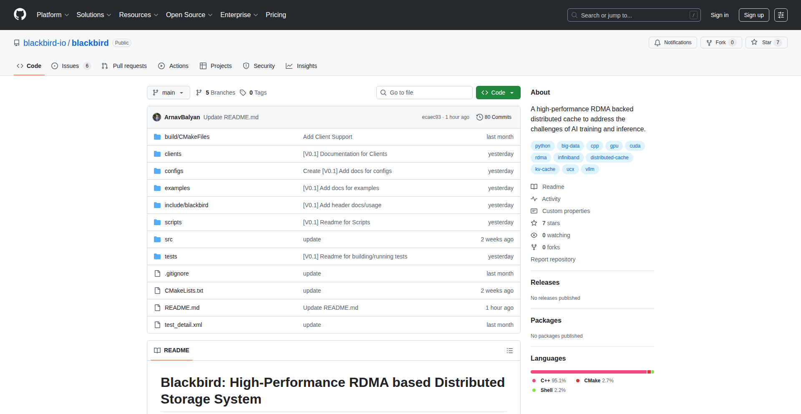Open the build/CMakeFiles folder
Viewport: 801px width, 414px height.
[187, 137]
